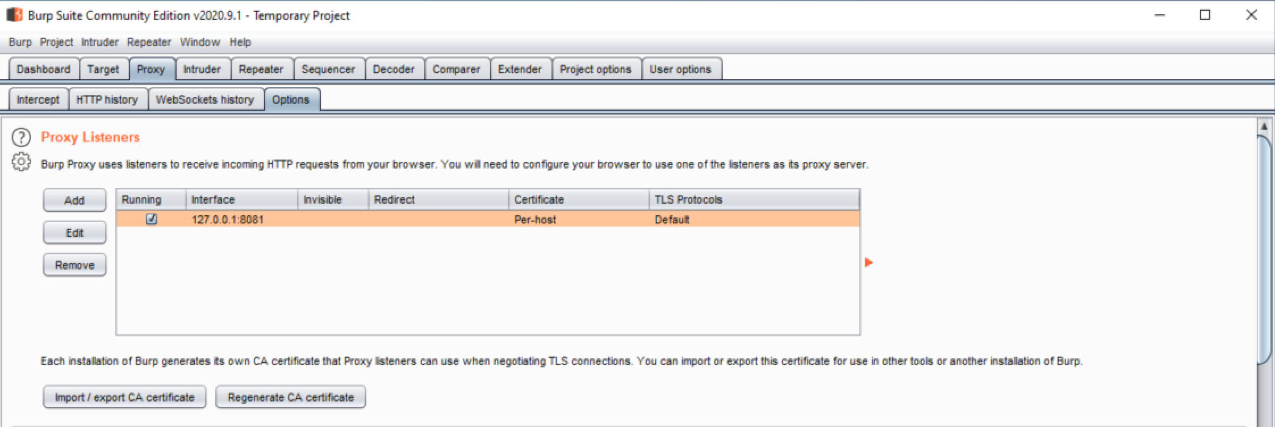Screen dimensions: 1275x427
Task: Open Proxy Listeners gear settings icon
Action: pyautogui.click(x=21, y=162)
